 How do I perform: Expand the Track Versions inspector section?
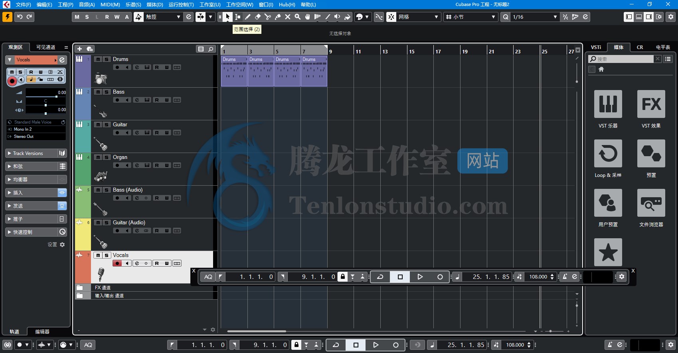(32, 153)
